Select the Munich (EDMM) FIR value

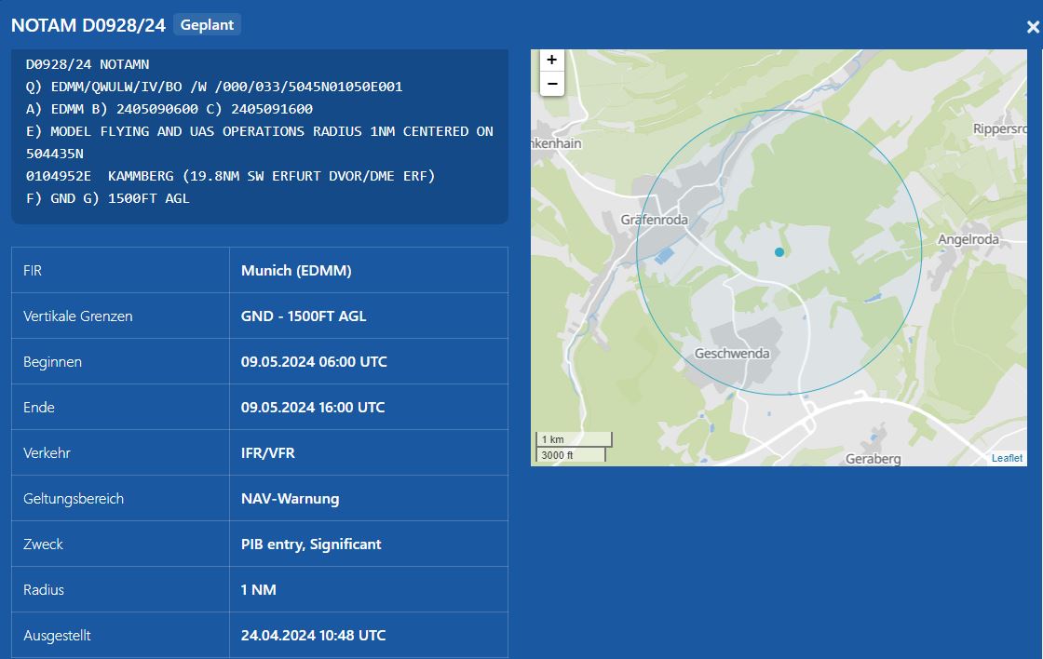[296, 271]
